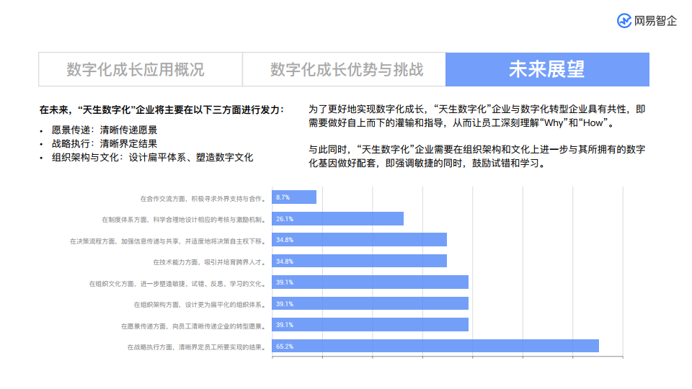Select the highlighted 未来展望 tab
Screen dimensions: 692x389
click(547, 69)
